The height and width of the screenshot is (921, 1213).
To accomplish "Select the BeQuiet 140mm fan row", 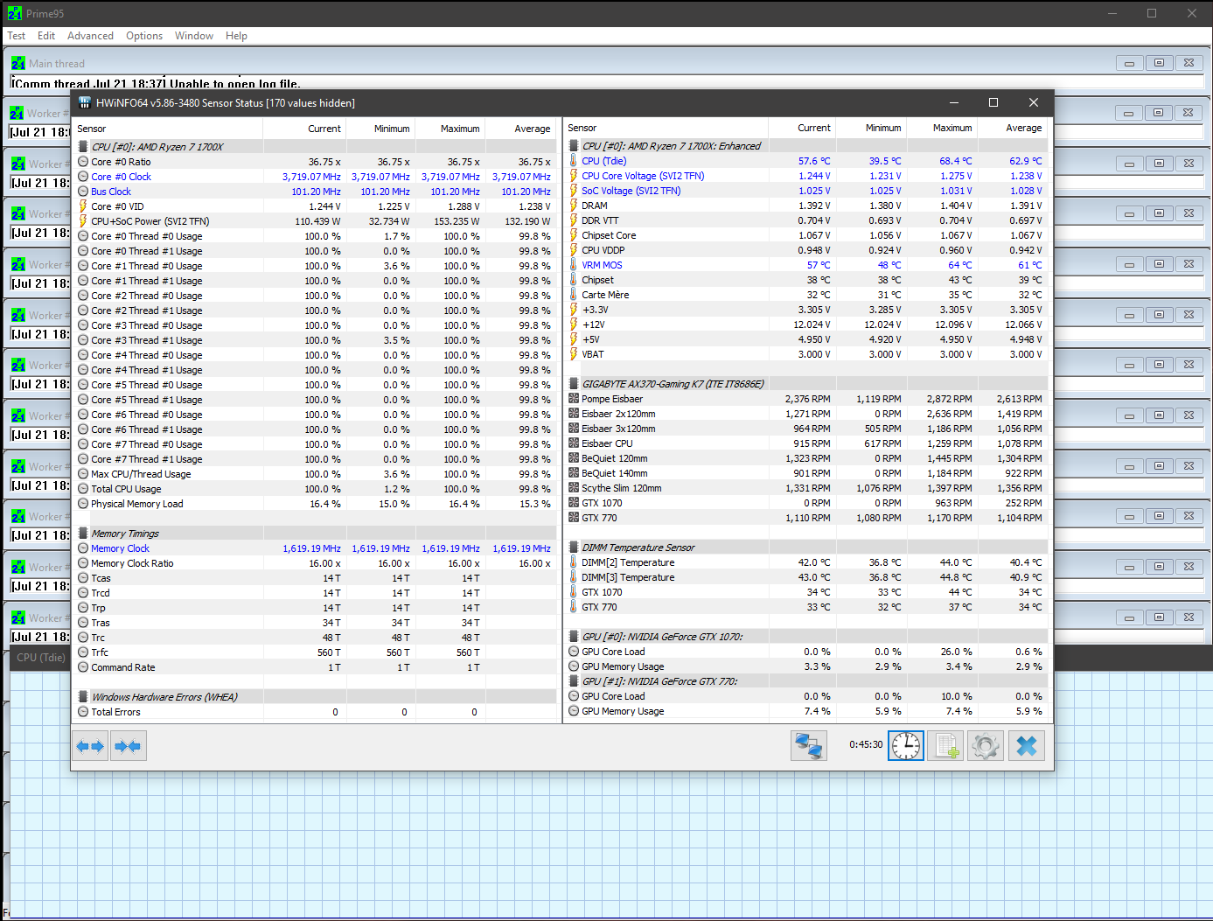I will pos(806,473).
